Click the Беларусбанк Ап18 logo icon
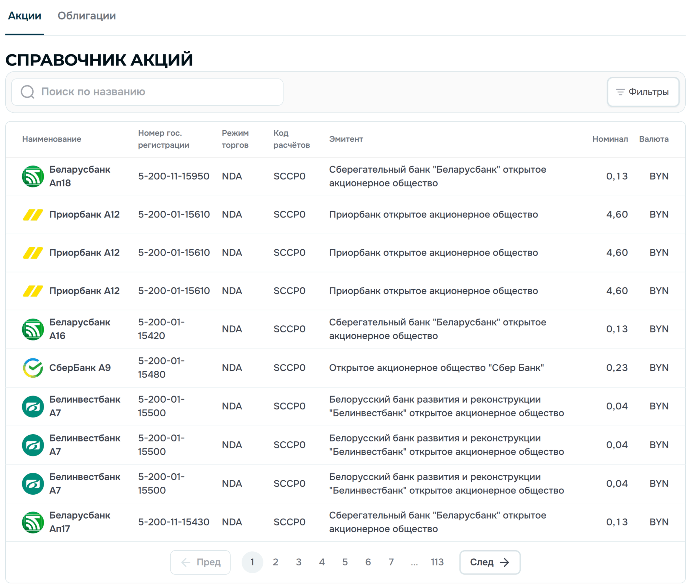This screenshot has height=587, width=691. [33, 176]
